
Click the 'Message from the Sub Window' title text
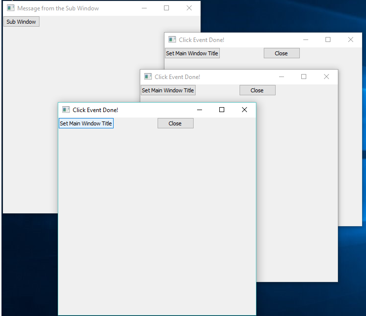(58, 8)
